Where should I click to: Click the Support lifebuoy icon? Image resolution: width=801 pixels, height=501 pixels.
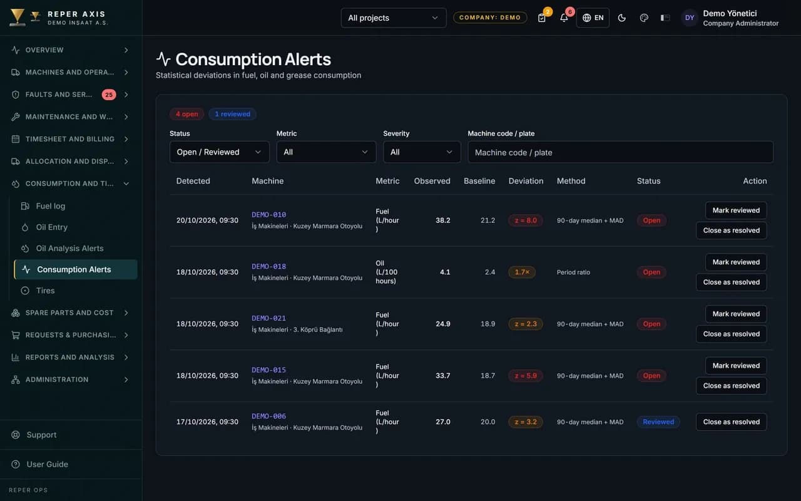pyautogui.click(x=16, y=435)
